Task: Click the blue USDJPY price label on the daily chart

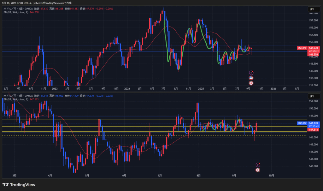Action: click(302, 123)
